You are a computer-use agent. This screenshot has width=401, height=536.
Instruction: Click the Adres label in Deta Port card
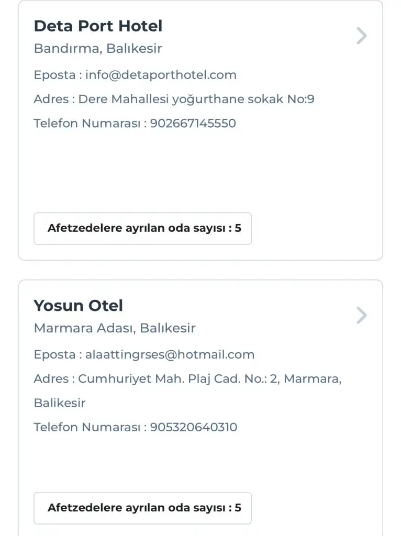click(x=51, y=99)
